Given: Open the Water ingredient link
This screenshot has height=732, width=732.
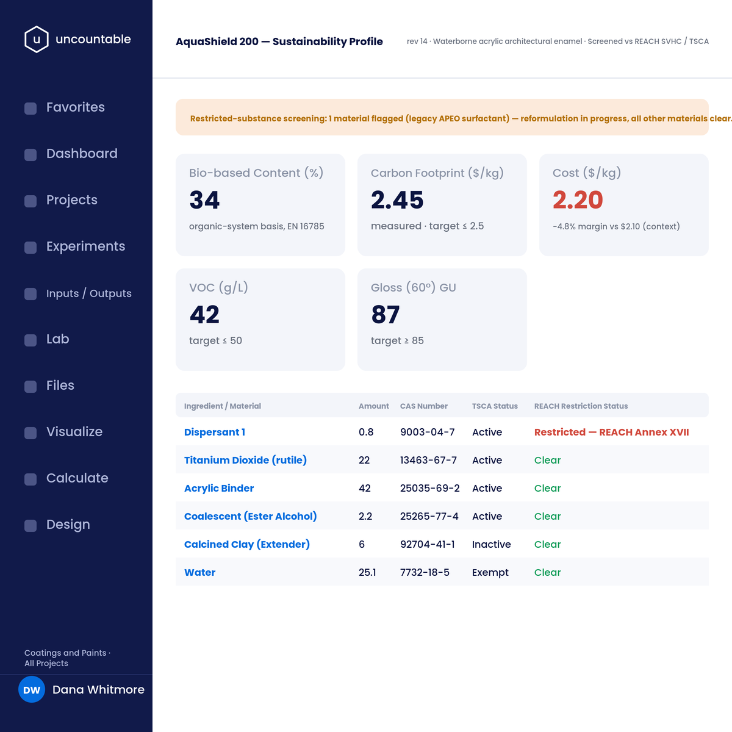Looking at the screenshot, I should coord(200,572).
